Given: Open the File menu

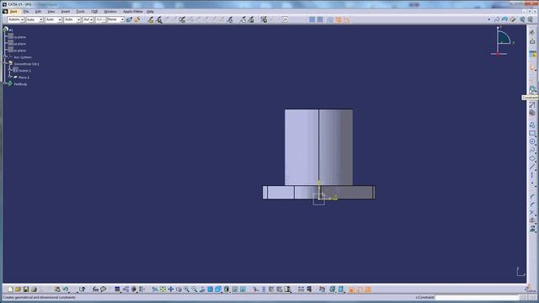Looking at the screenshot, I should (26, 11).
